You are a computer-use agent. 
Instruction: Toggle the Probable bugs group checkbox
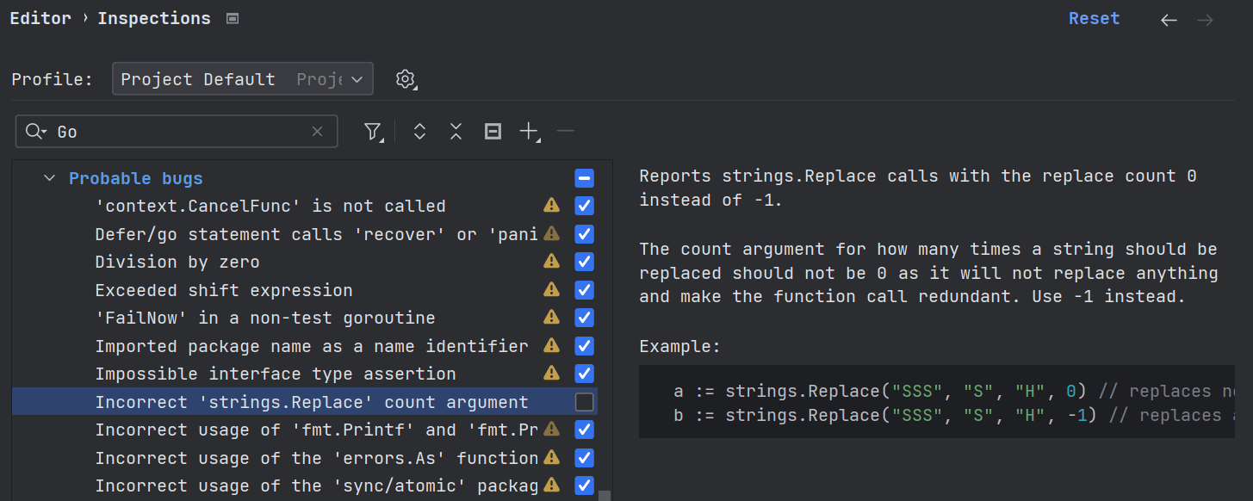click(x=584, y=178)
